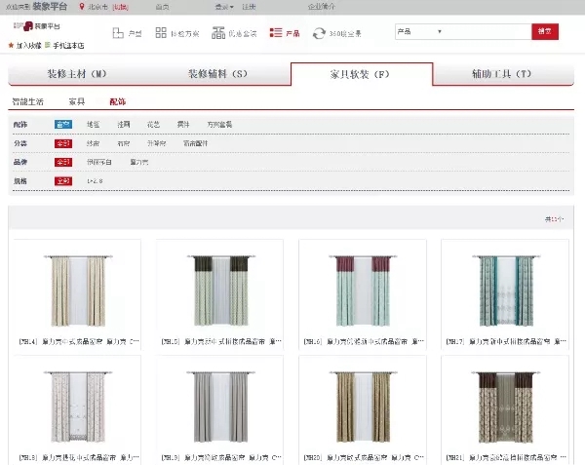Select the 挂画 filter option
The height and width of the screenshot is (465, 585).
pos(124,125)
